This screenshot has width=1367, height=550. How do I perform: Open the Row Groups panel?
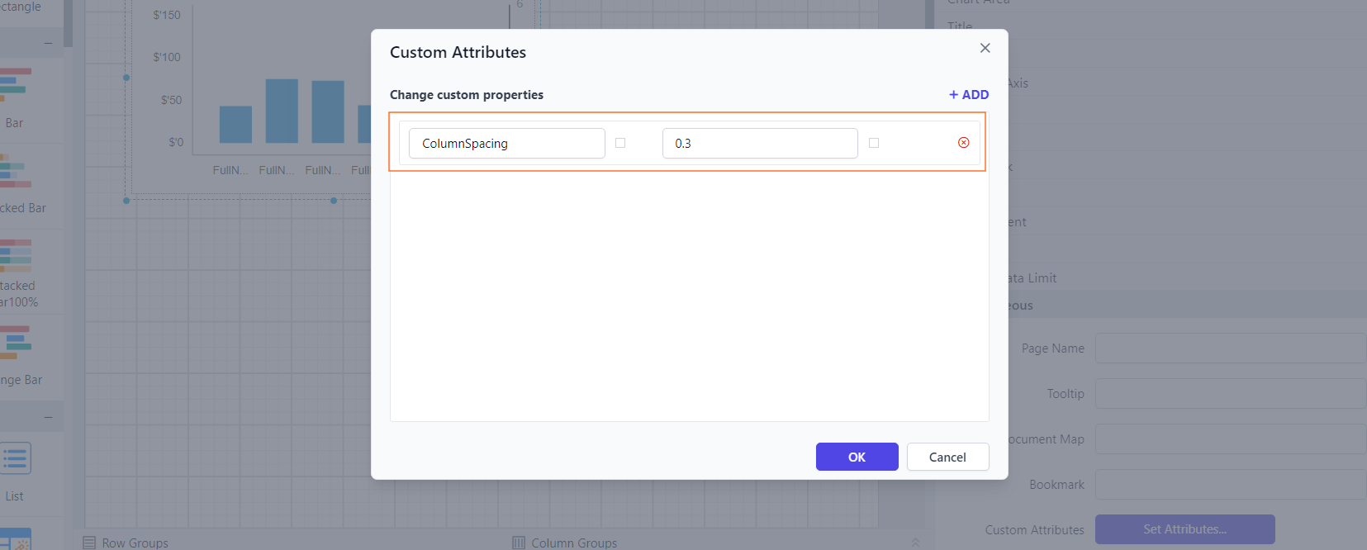coord(126,543)
